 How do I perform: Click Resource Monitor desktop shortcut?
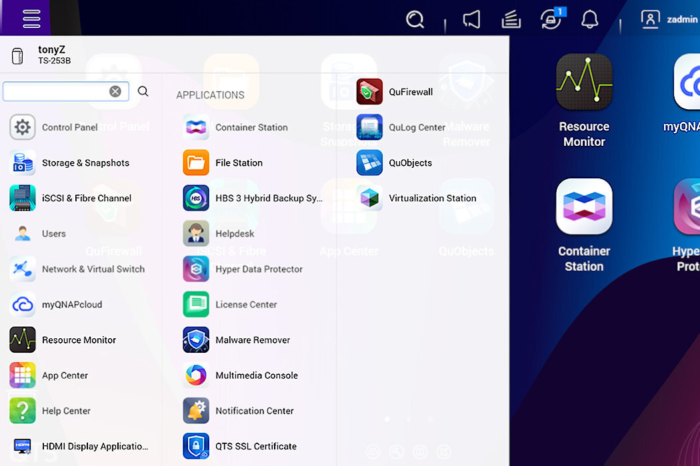coord(584,101)
